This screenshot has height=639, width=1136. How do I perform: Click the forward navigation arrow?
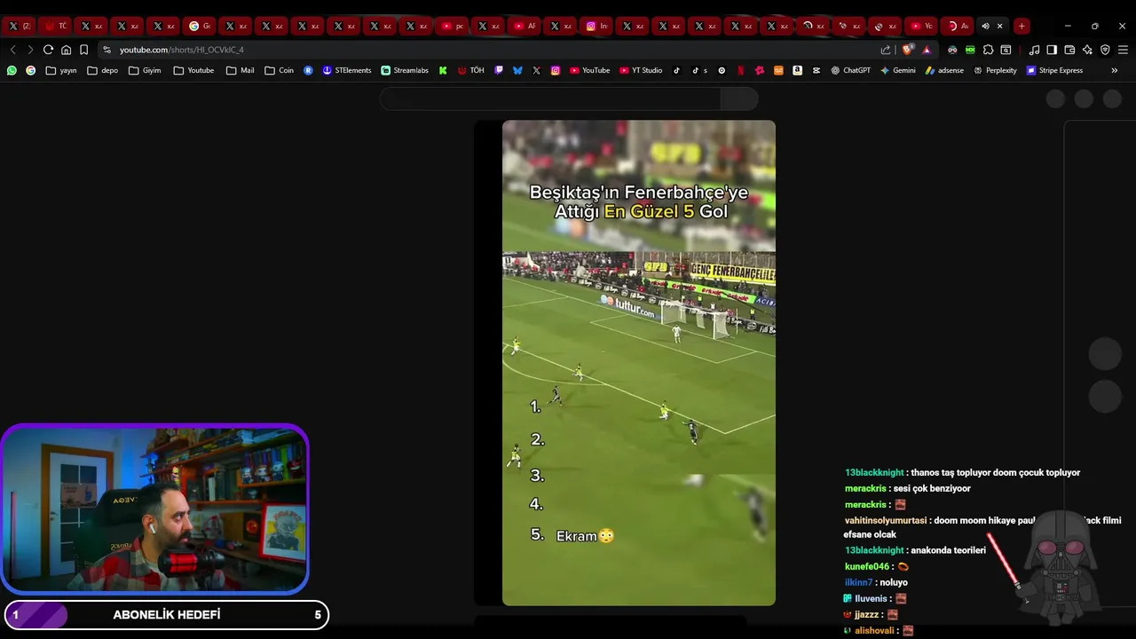point(29,50)
